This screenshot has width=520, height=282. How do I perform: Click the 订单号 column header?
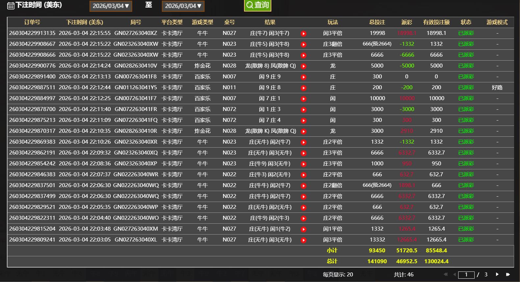[32, 22]
